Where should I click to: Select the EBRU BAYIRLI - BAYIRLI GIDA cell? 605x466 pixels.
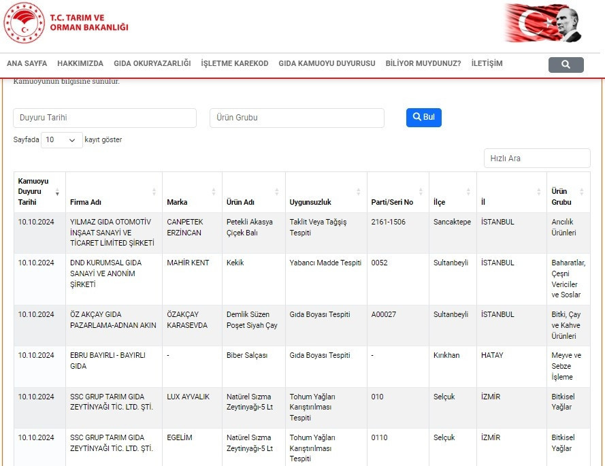114,367
